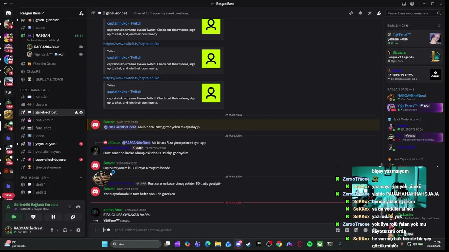Toggle the member list icon
This screenshot has height=252, width=449.
point(379,13)
